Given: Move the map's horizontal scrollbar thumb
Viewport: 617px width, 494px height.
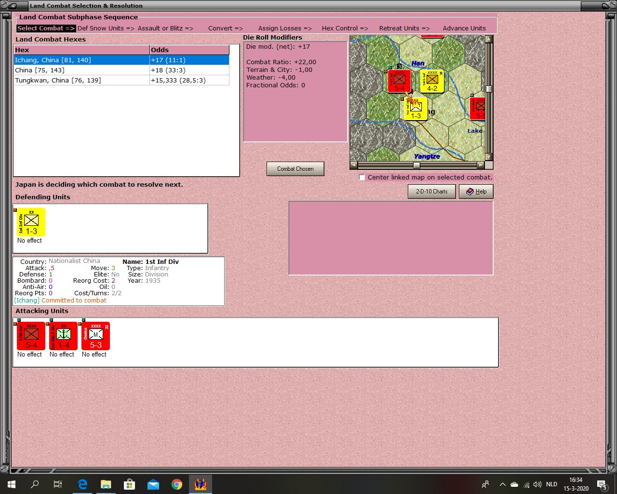Looking at the screenshot, I should (416, 165).
